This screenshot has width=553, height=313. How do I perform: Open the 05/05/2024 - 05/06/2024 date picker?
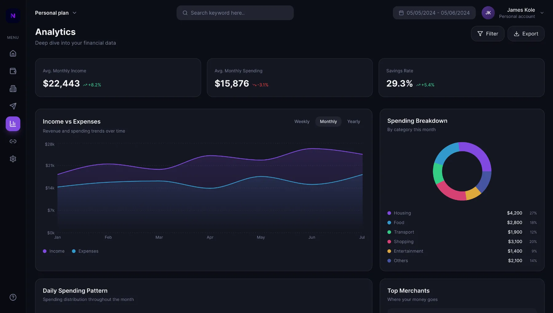coord(434,13)
